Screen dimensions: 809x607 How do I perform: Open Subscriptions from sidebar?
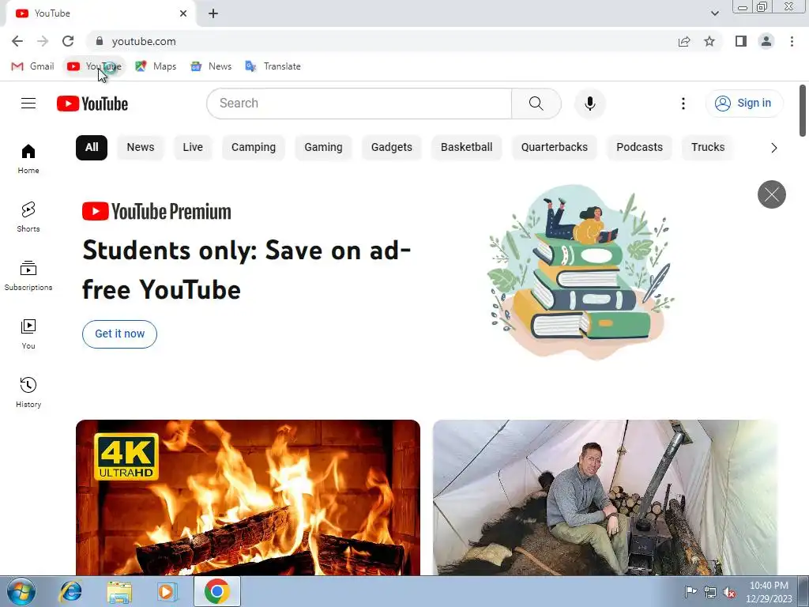point(28,276)
